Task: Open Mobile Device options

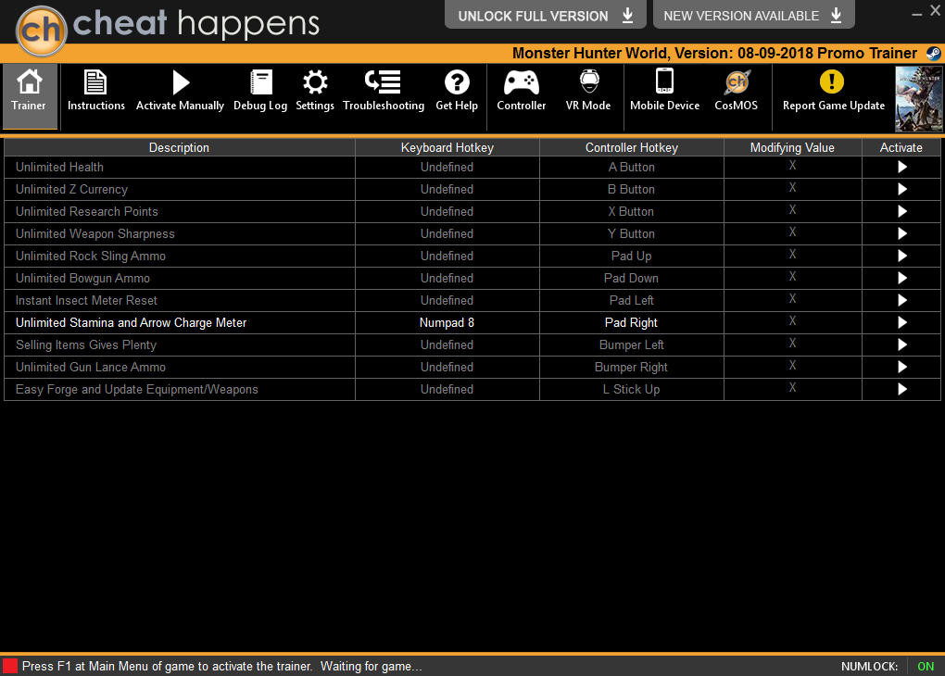Action: pyautogui.click(x=665, y=91)
